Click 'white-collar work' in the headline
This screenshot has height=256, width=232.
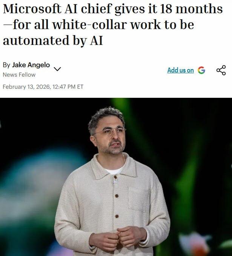tap(107, 25)
